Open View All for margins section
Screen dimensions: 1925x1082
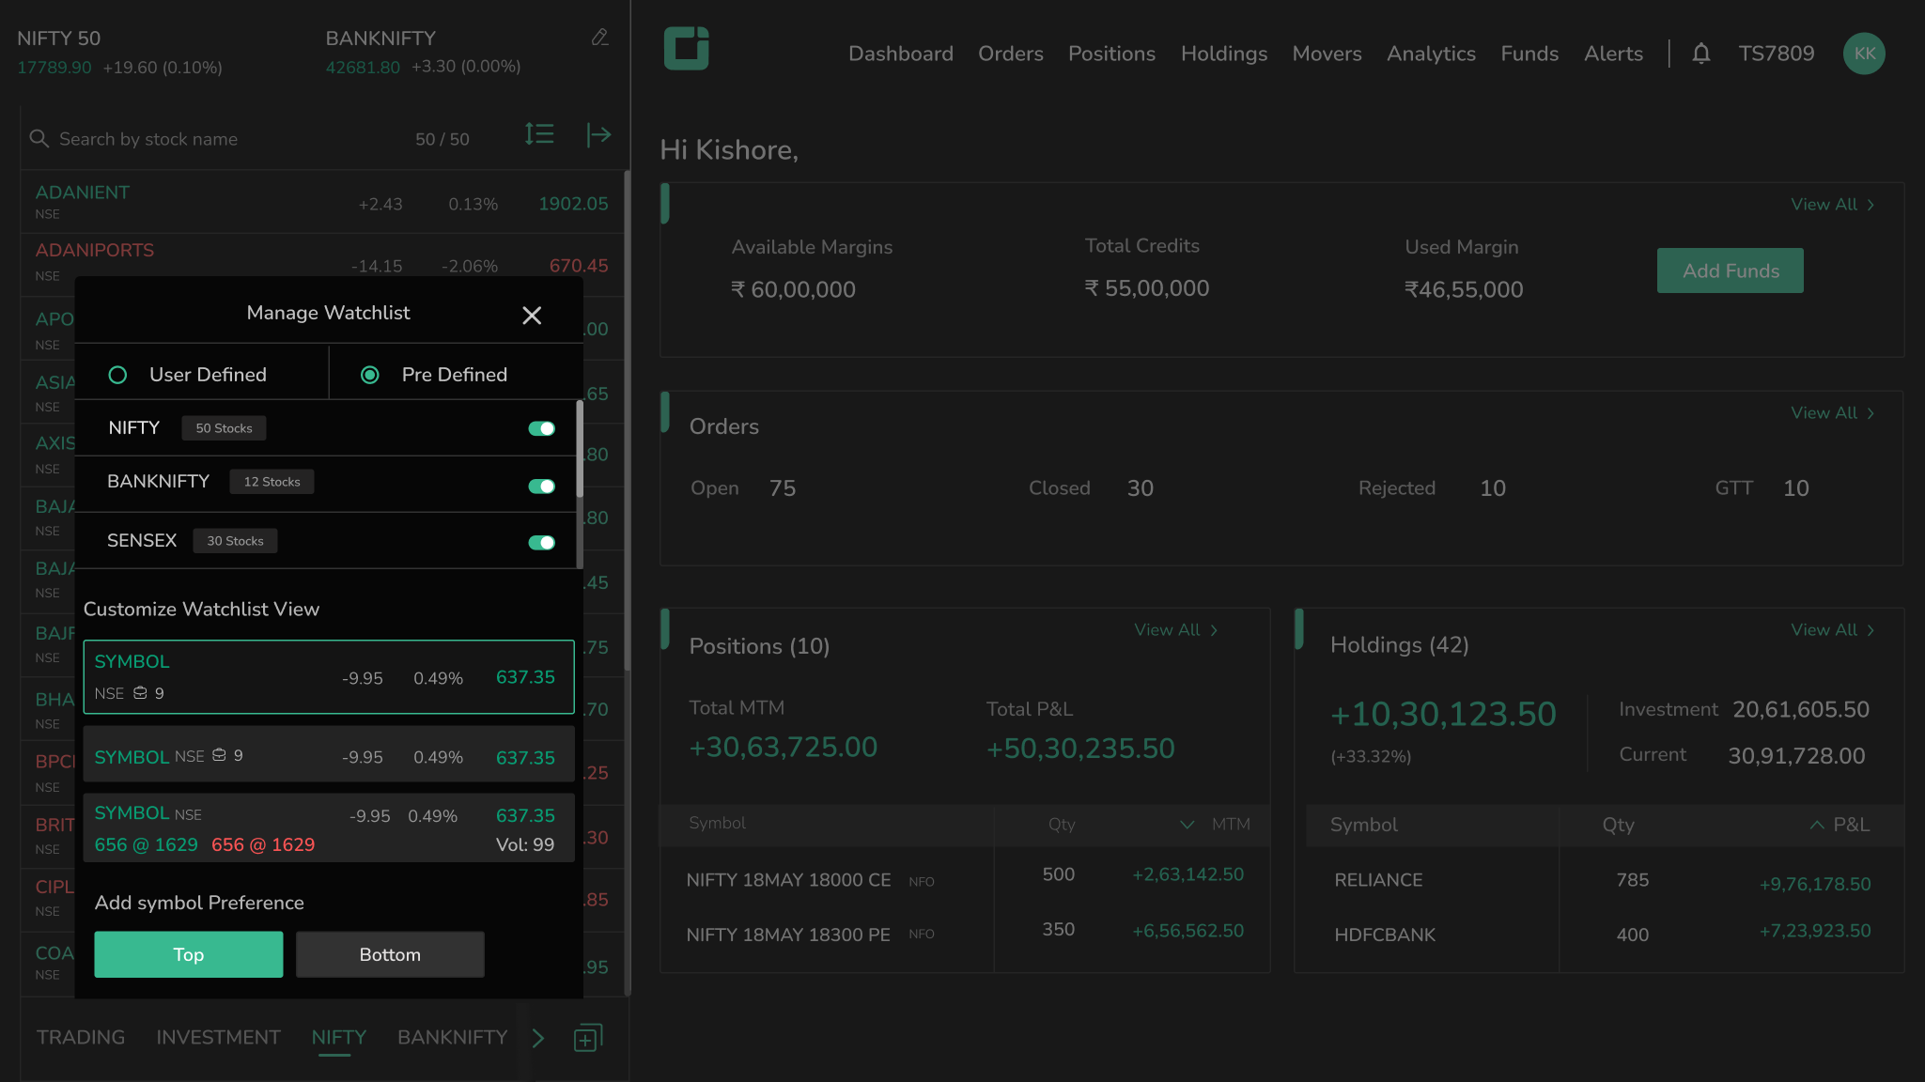tap(1832, 205)
